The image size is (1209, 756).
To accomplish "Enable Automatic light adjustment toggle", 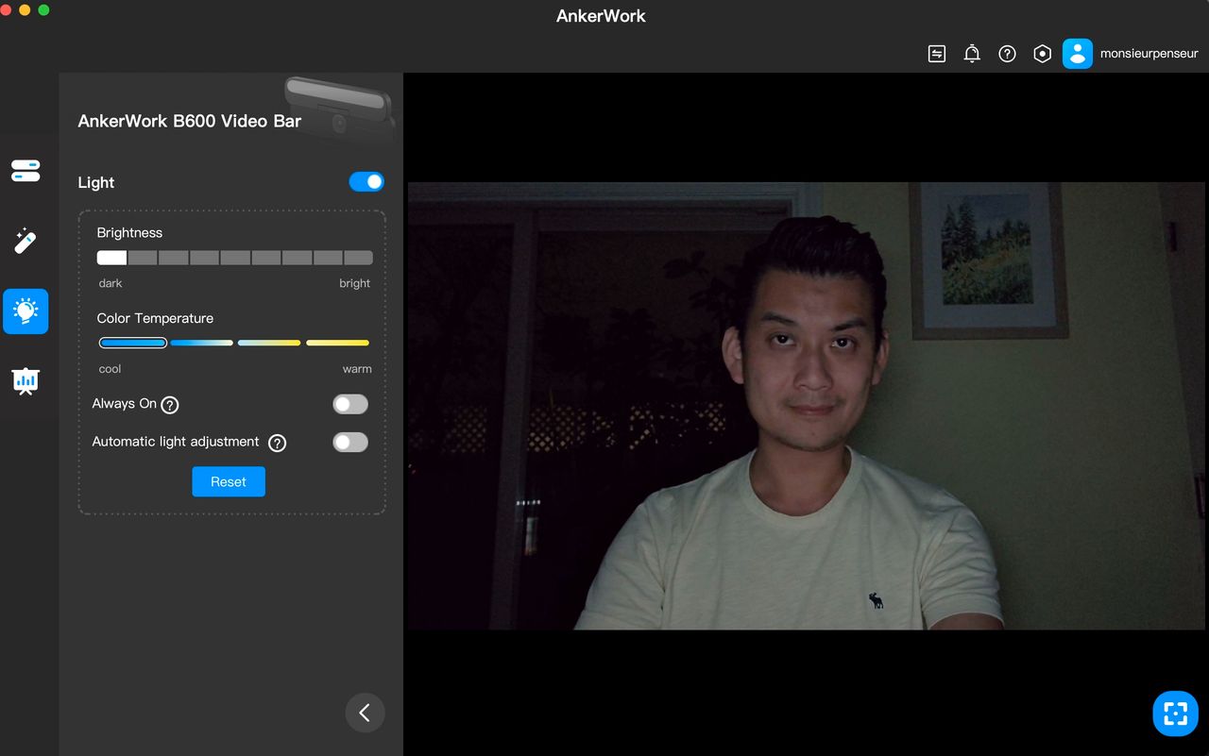I will [350, 442].
